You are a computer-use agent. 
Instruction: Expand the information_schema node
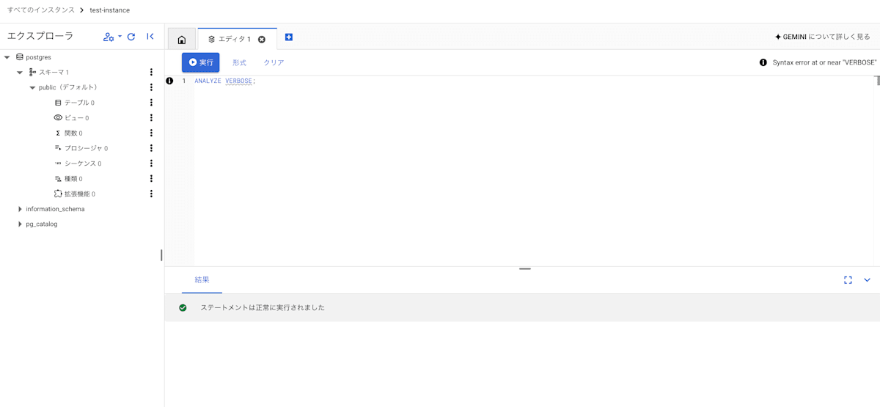[x=20, y=209]
